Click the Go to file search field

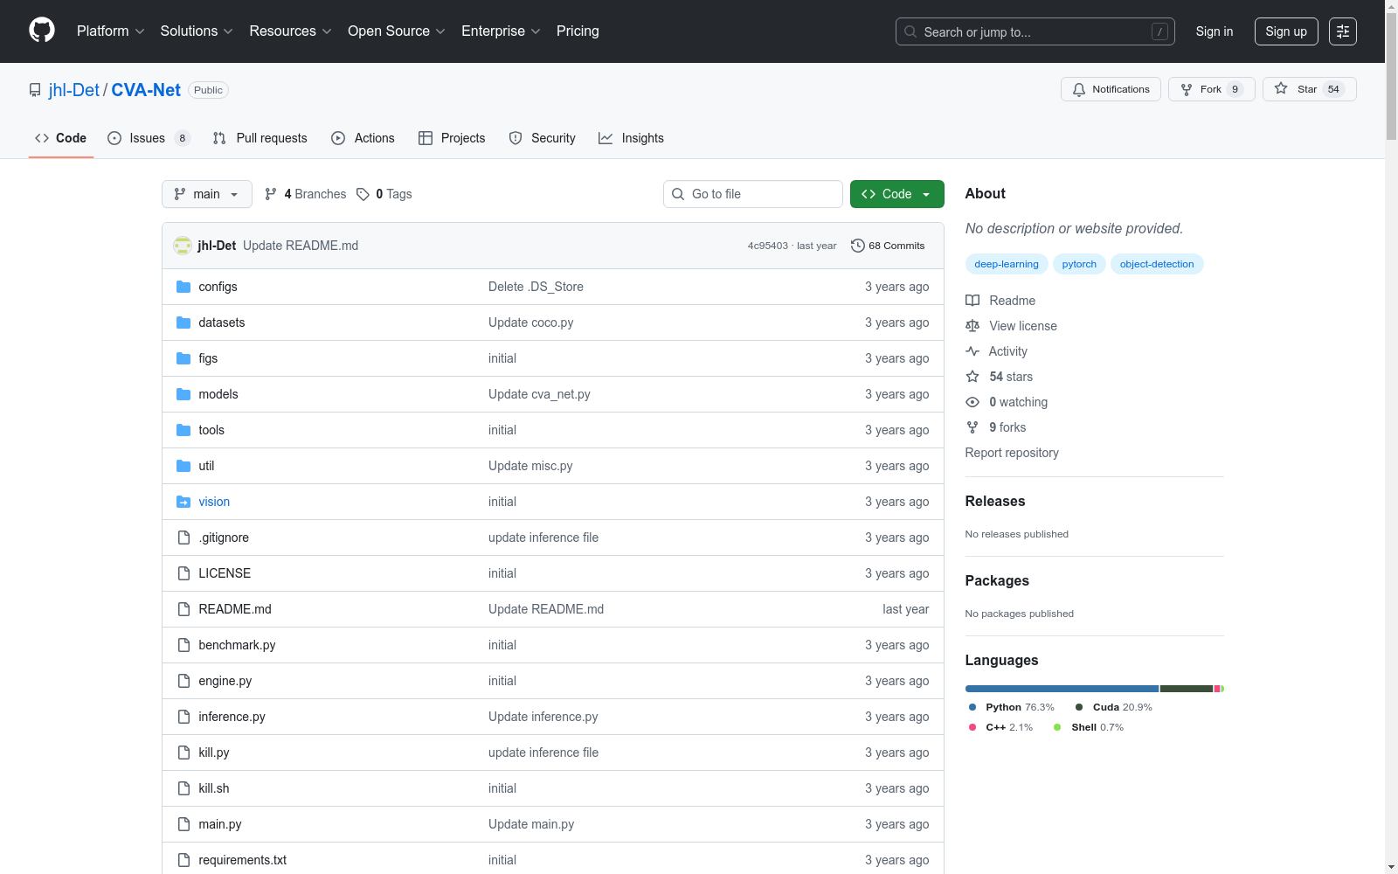[753, 194]
